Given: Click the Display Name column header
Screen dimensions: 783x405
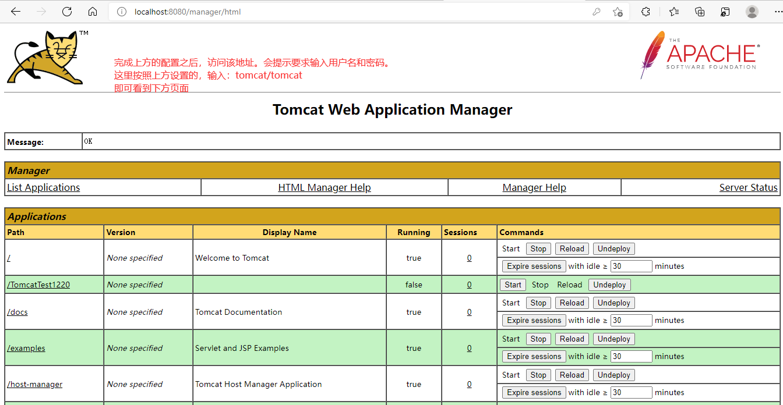Looking at the screenshot, I should point(290,232).
